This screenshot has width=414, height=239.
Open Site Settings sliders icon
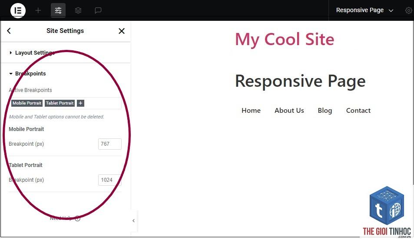(x=58, y=10)
